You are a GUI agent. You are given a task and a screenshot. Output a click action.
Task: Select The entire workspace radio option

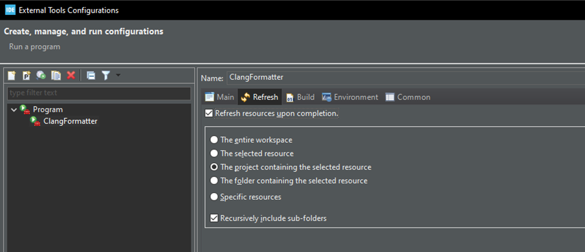point(214,140)
